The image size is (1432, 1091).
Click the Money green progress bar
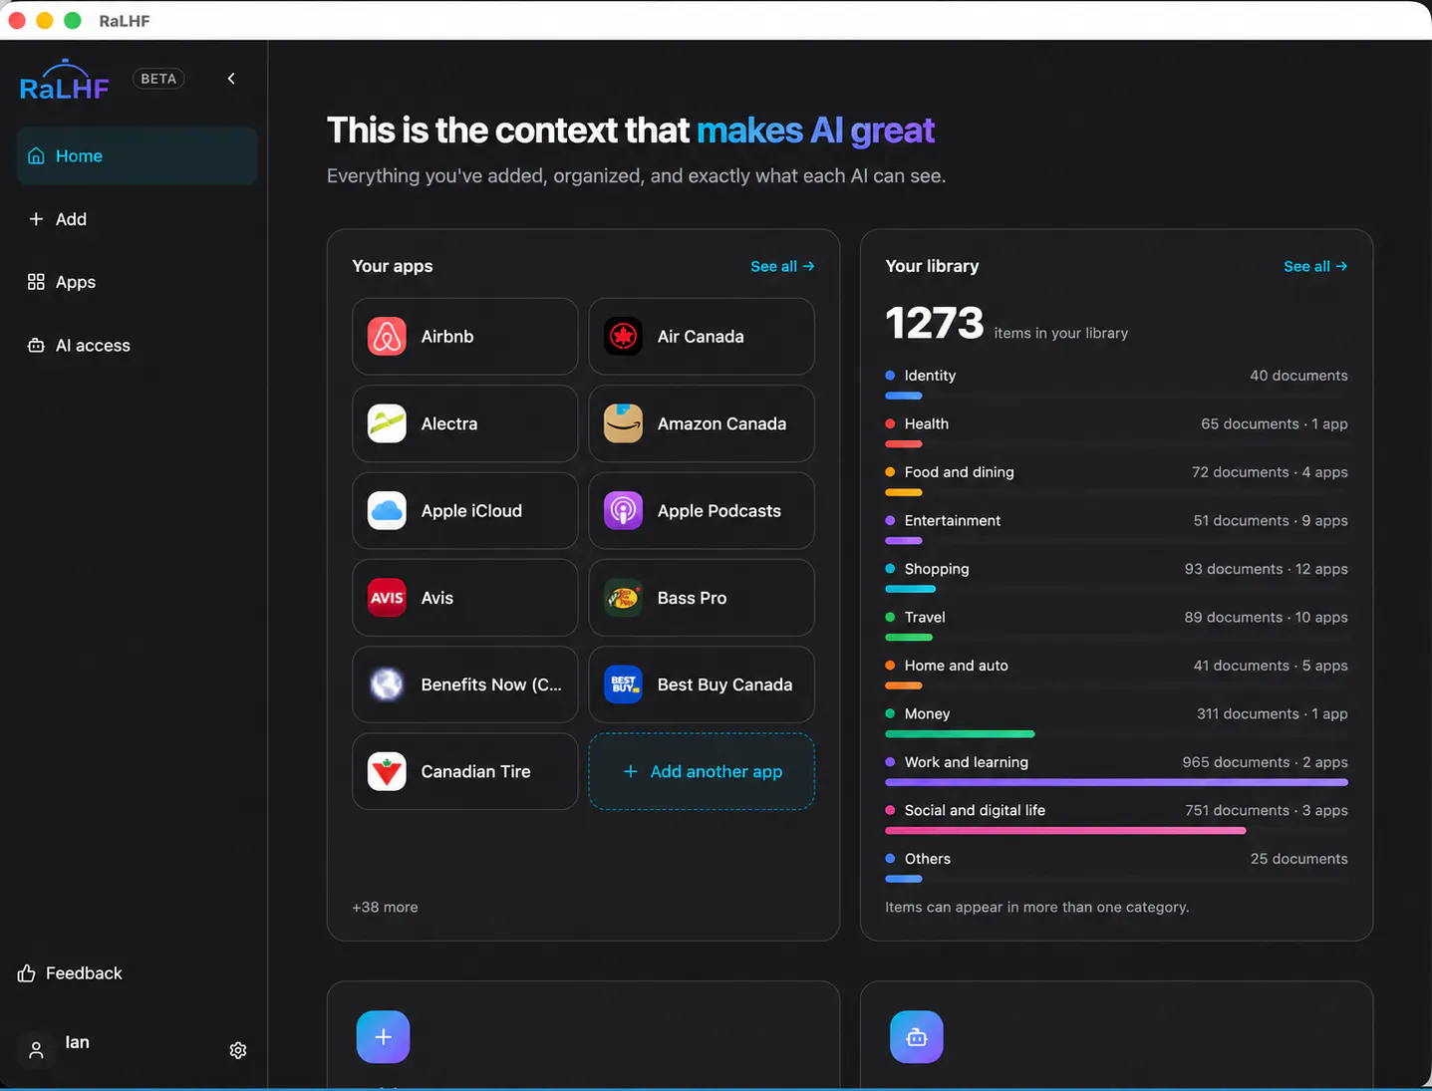(960, 734)
